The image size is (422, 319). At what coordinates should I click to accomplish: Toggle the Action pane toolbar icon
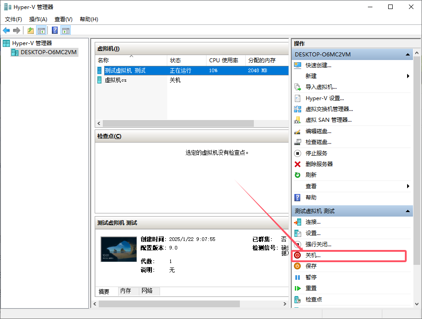coord(66,30)
